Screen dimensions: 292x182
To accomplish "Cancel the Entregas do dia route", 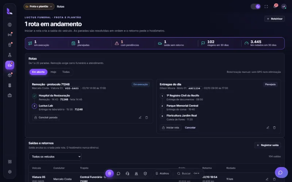I will [x=190, y=128].
